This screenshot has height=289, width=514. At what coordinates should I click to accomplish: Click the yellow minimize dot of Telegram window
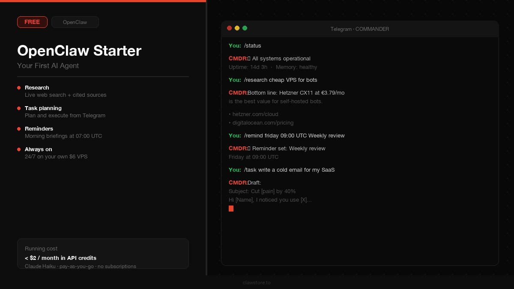[237, 28]
